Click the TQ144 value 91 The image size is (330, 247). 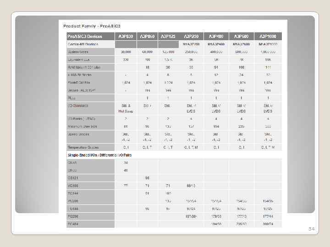pos(147,193)
